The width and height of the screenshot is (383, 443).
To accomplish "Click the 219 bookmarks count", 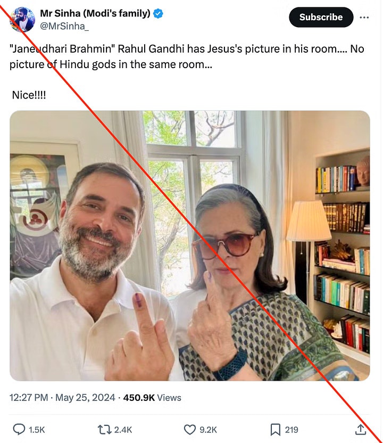I will (292, 430).
